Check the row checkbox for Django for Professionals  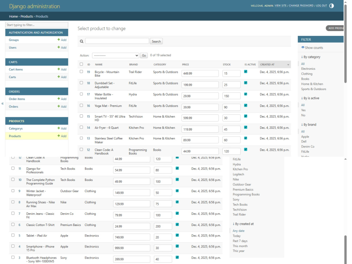tap(13, 168)
